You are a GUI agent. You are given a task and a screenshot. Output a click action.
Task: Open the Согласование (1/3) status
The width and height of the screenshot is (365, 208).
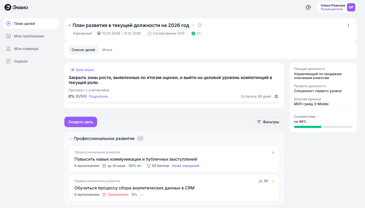[166, 33]
